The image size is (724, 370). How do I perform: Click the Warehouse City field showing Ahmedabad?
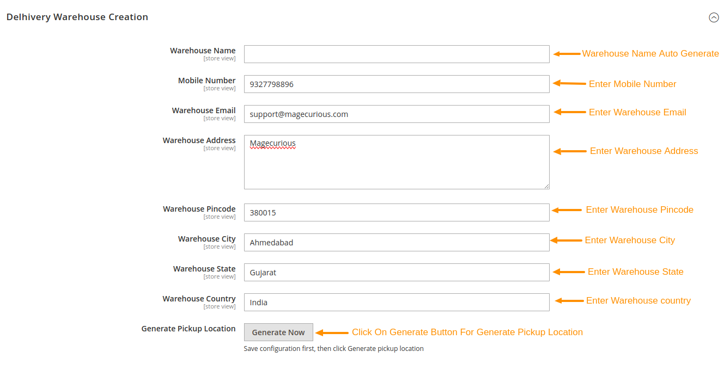pos(396,242)
